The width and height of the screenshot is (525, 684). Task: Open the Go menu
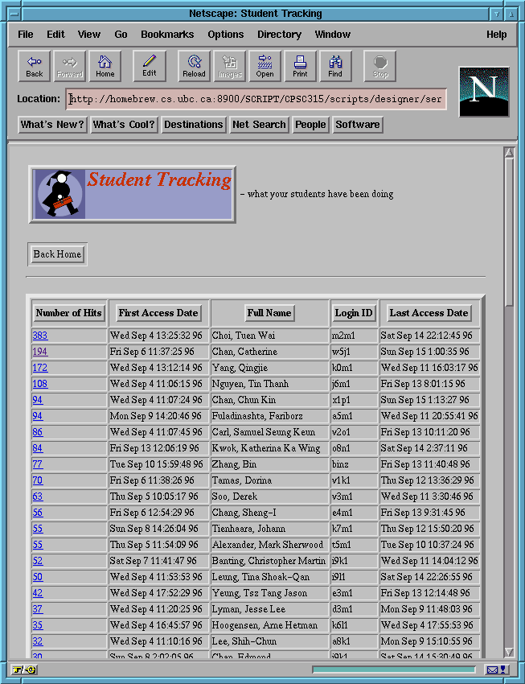pyautogui.click(x=121, y=35)
